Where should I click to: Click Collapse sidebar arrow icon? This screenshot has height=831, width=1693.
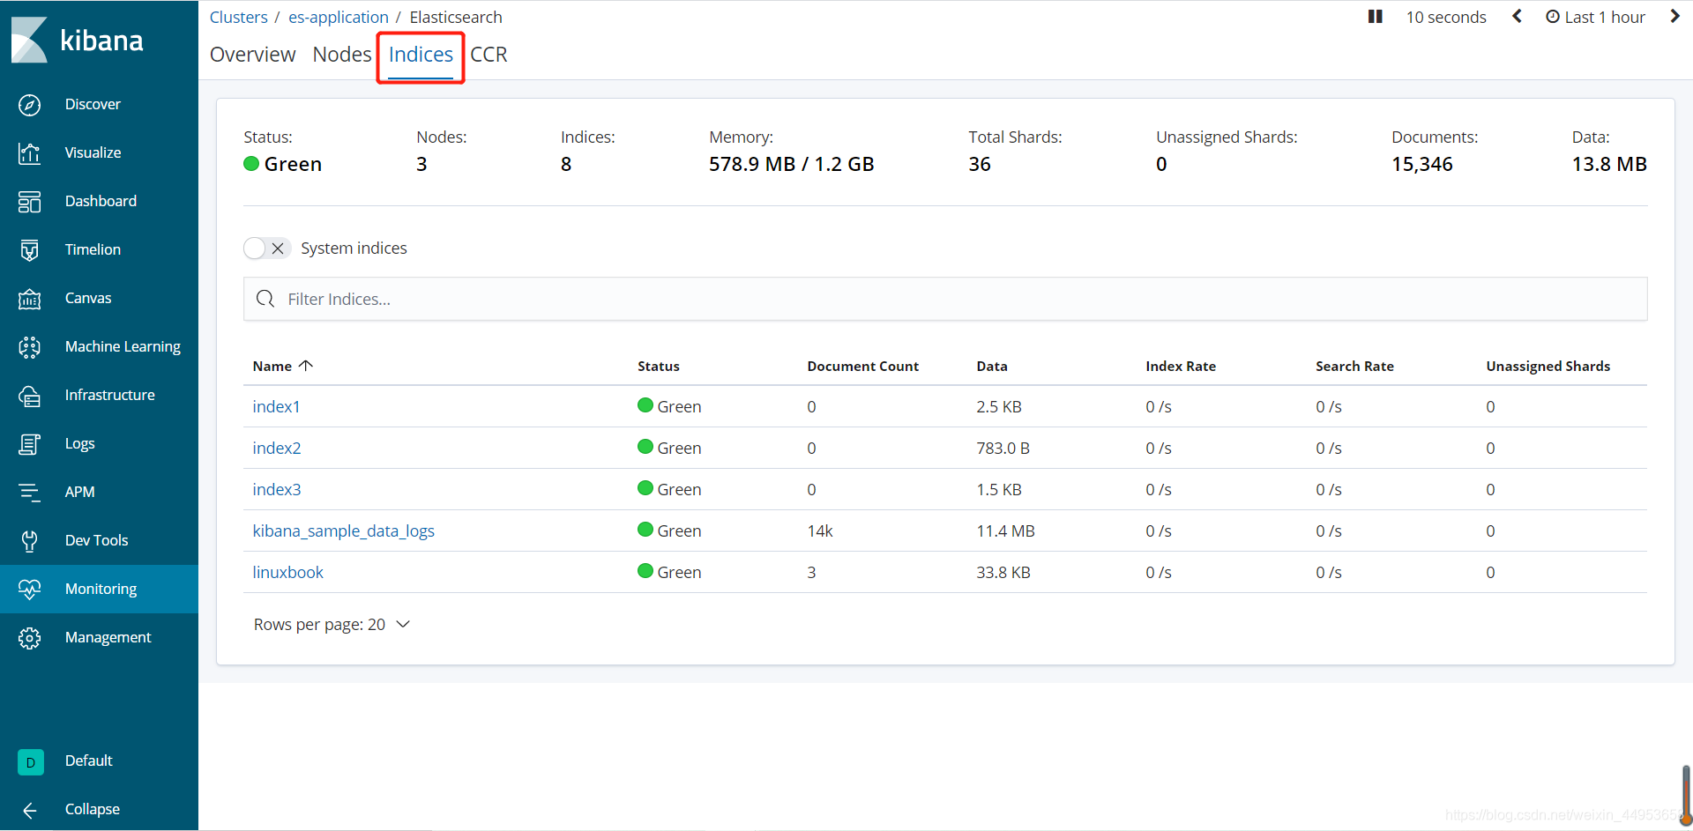click(x=29, y=810)
